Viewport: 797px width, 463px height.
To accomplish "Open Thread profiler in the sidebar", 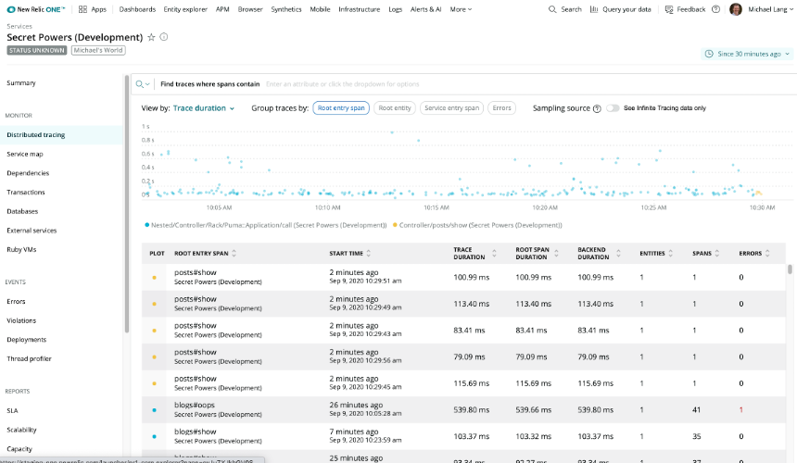I will tap(29, 358).
